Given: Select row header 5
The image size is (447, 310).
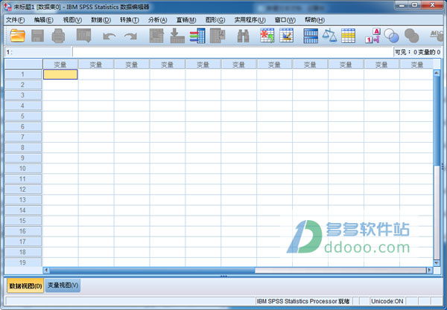Looking at the screenshot, I should 23,116.
